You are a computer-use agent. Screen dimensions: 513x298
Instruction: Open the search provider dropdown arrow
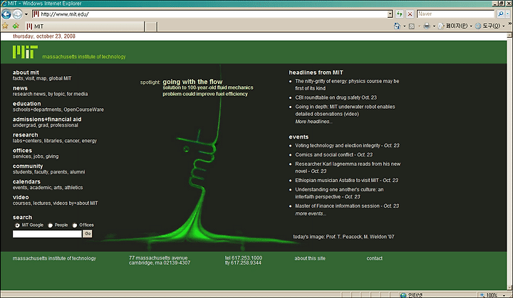(507, 14)
